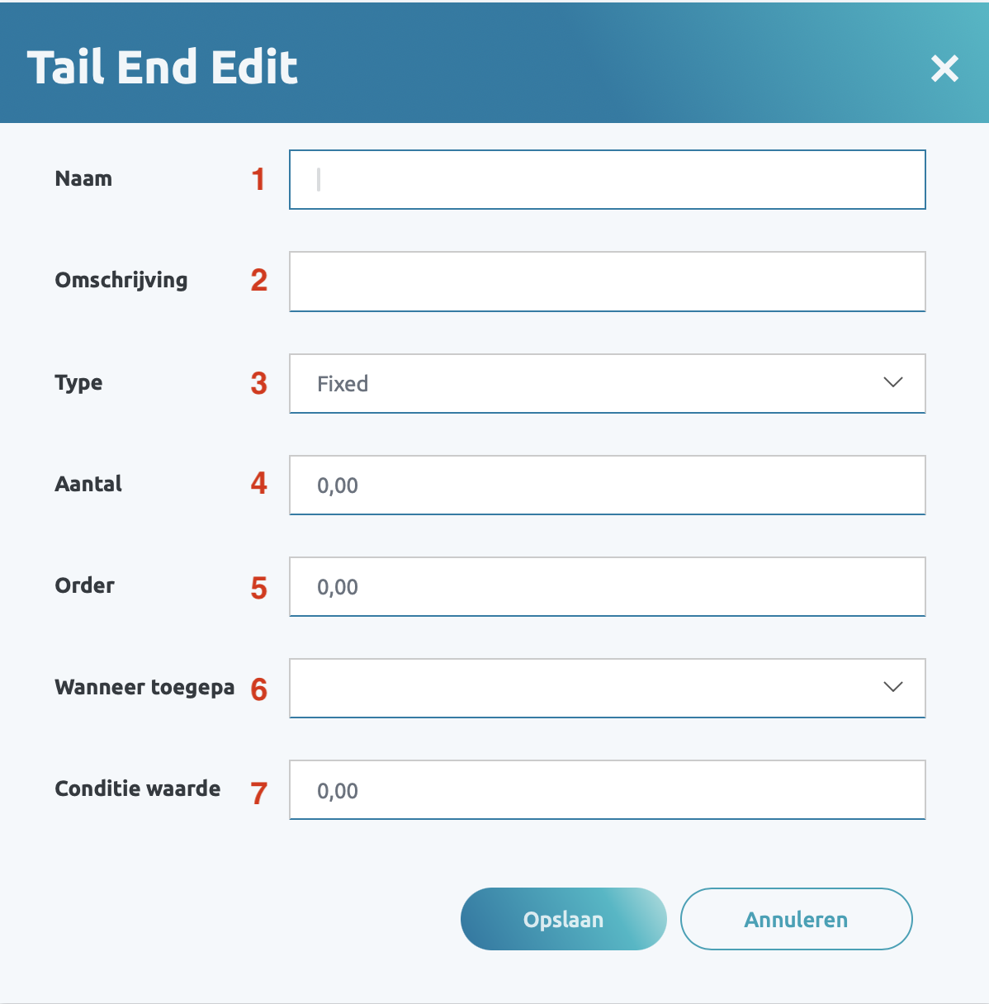Click the red number 5 marker
The height and width of the screenshot is (1004, 989).
(x=259, y=588)
